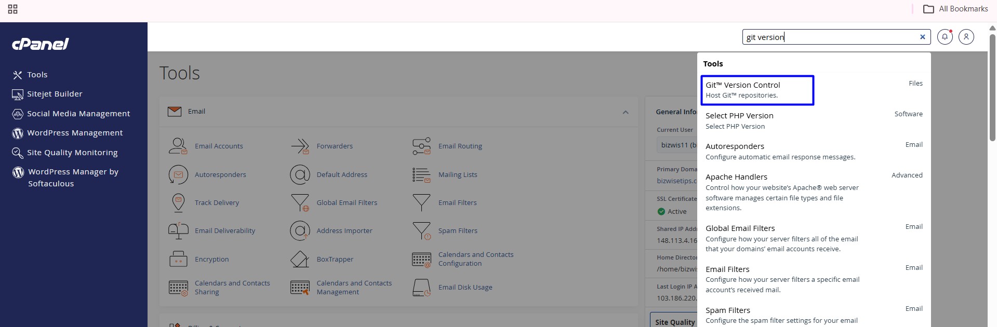This screenshot has width=997, height=327.
Task: Click the Global Email Filters funnel icon
Action: click(300, 203)
